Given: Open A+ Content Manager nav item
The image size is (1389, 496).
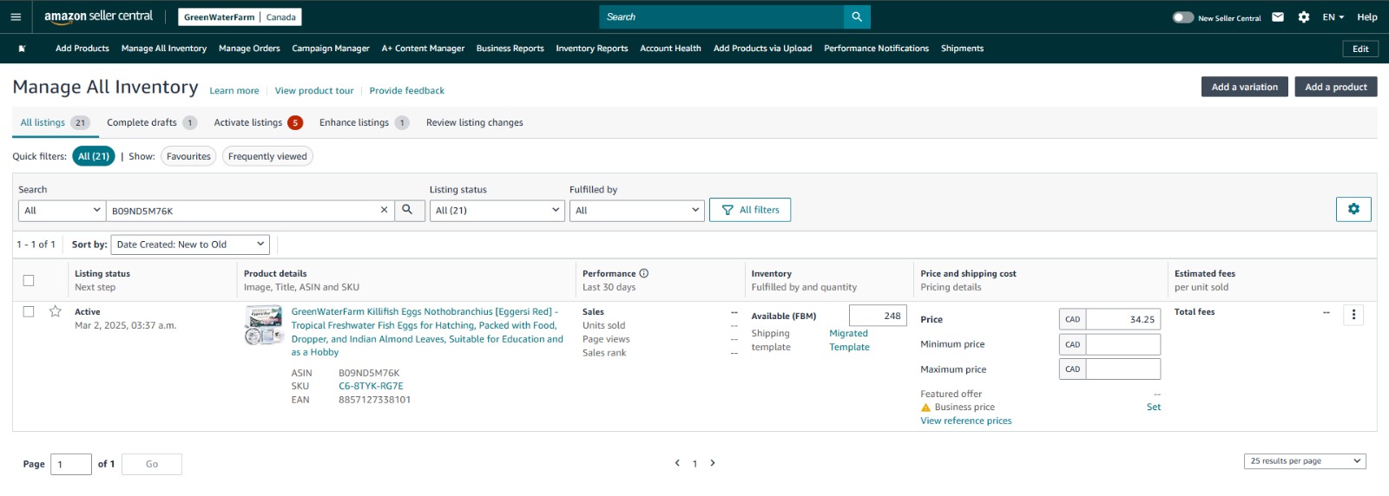Looking at the screenshot, I should (x=423, y=49).
